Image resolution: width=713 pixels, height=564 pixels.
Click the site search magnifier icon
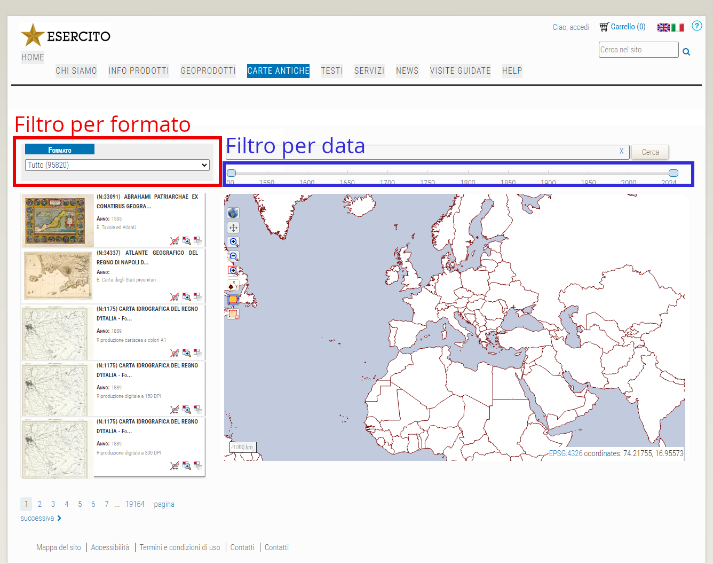click(x=686, y=52)
